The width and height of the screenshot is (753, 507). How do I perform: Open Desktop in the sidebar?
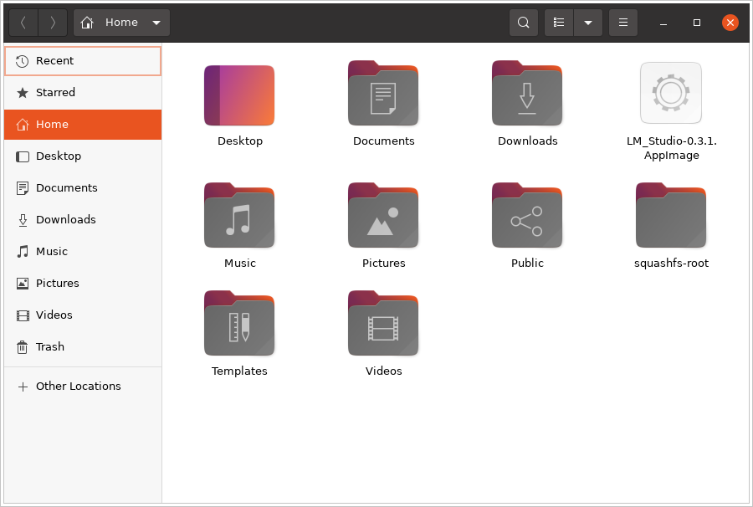tap(83, 156)
